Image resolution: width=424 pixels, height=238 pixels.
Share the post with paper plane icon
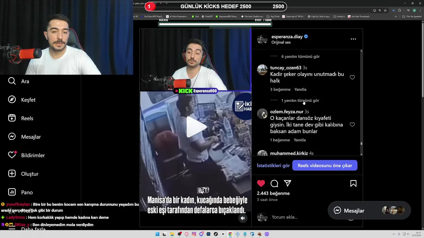288,183
